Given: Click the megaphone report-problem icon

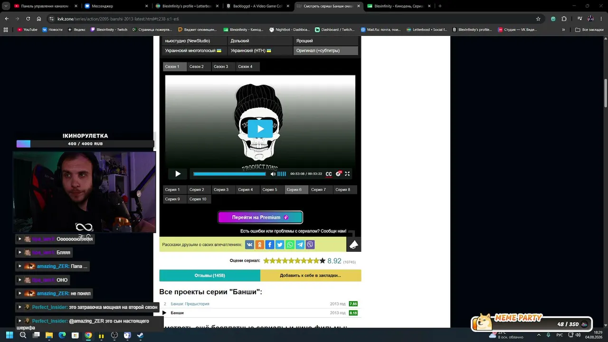Looking at the screenshot, I should click(353, 244).
